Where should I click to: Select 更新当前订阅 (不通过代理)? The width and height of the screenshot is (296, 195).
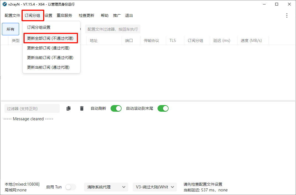click(50, 58)
